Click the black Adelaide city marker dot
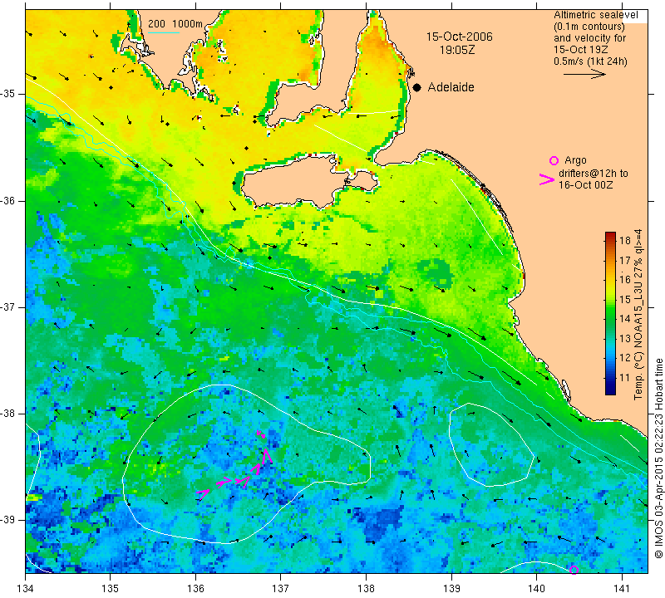 point(417,87)
